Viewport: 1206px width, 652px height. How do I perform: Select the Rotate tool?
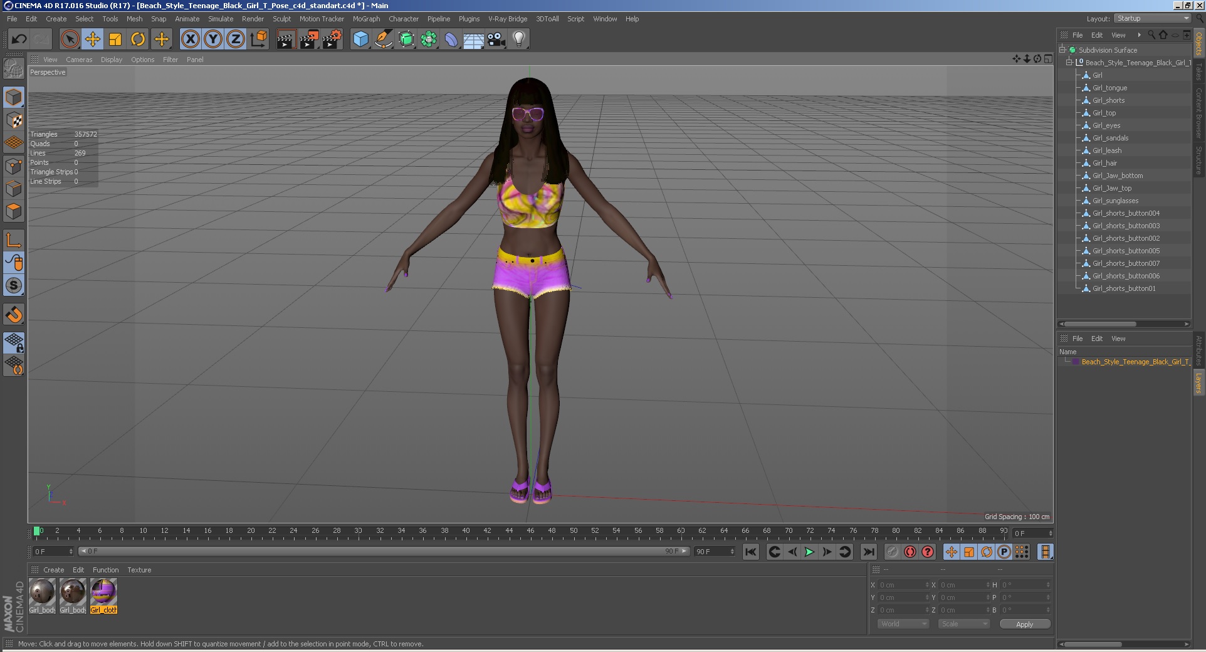138,39
